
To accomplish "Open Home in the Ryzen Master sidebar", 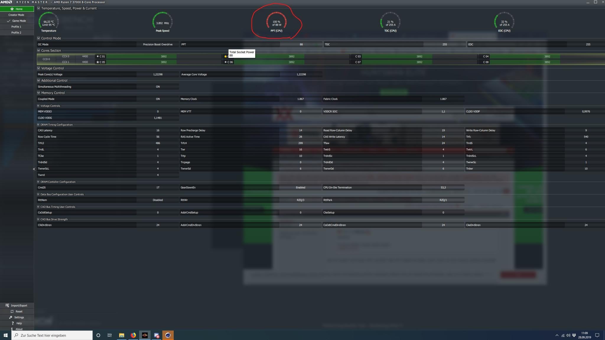I will (17, 9).
